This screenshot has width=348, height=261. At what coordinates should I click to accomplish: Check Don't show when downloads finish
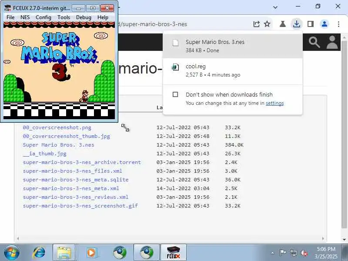pyautogui.click(x=175, y=94)
